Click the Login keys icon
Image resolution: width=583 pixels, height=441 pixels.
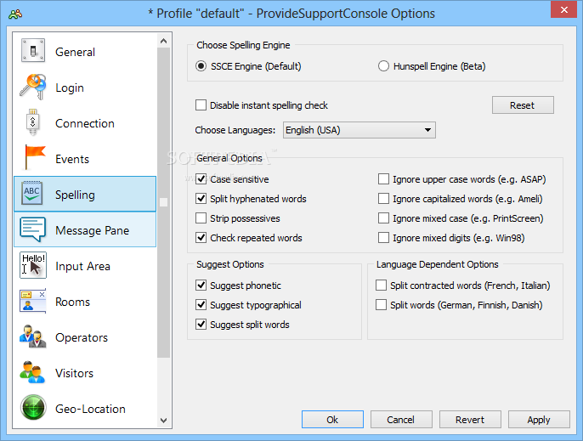(x=33, y=87)
